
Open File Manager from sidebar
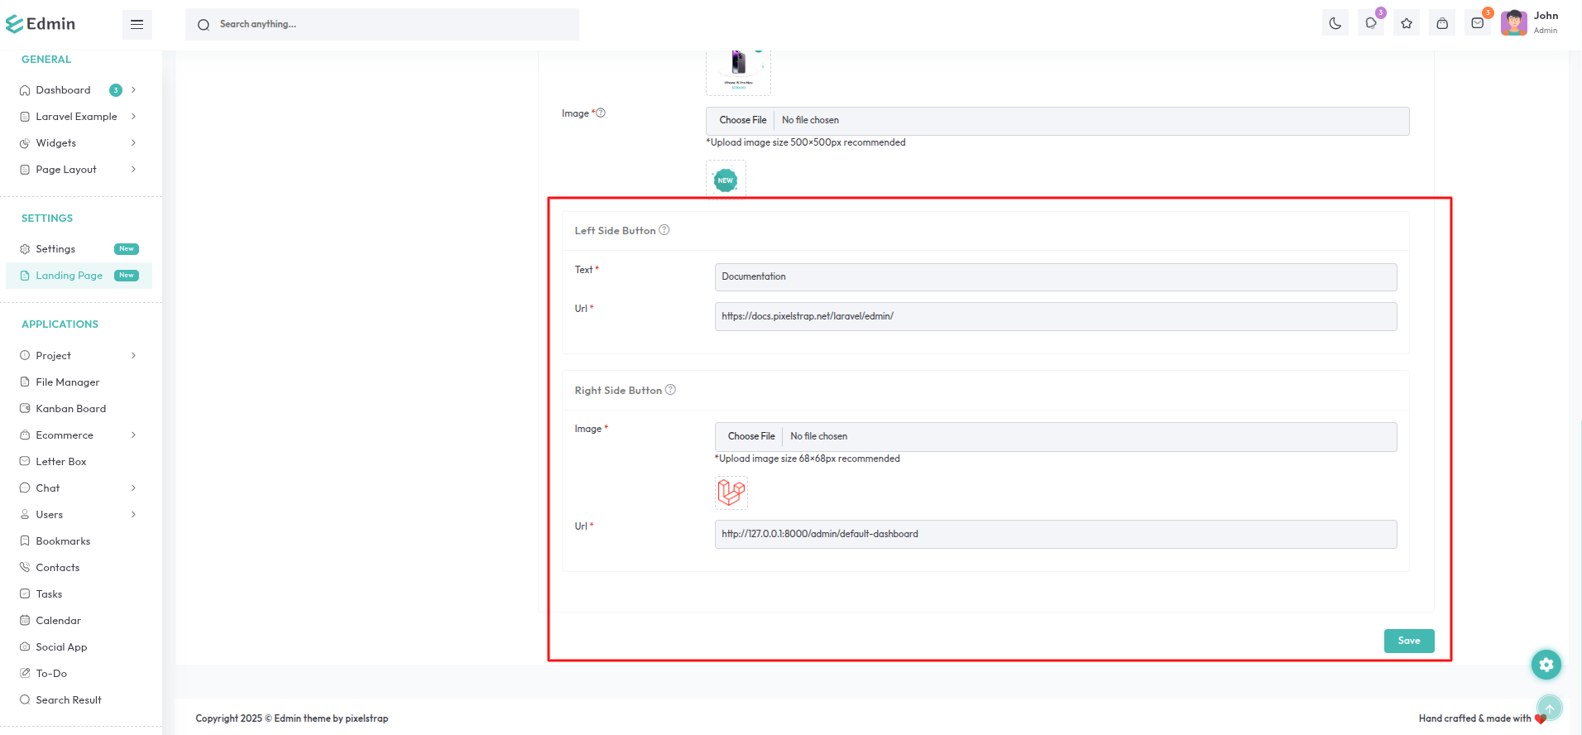[x=67, y=382]
